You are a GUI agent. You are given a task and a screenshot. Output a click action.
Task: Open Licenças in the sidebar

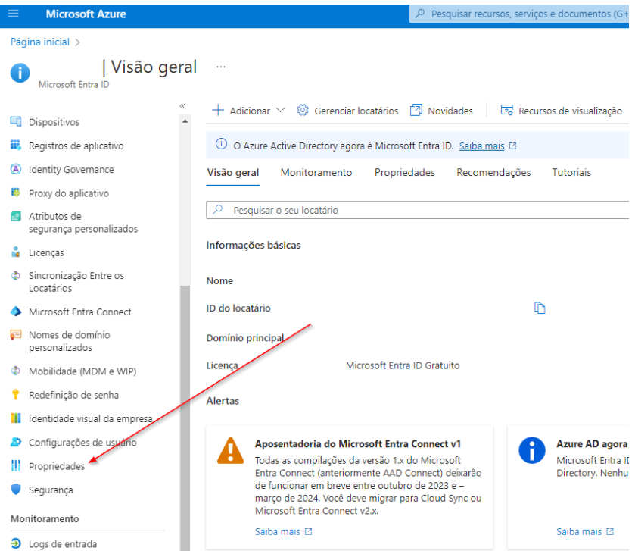point(46,252)
